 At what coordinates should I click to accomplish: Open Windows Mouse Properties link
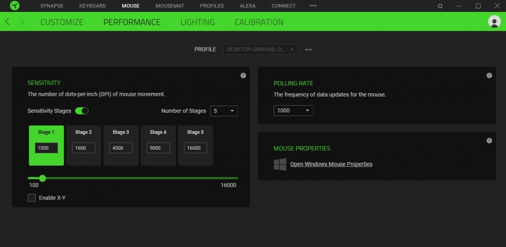331,164
